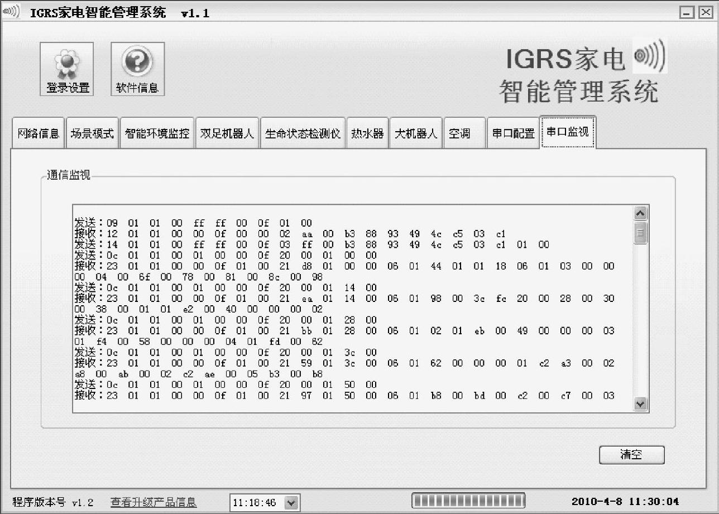
Task: Click the 程序版本号 v1.2 status text
Action: click(x=54, y=502)
